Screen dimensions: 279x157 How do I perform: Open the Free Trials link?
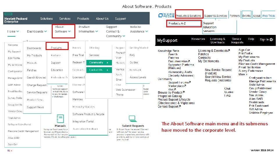point(269,16)
